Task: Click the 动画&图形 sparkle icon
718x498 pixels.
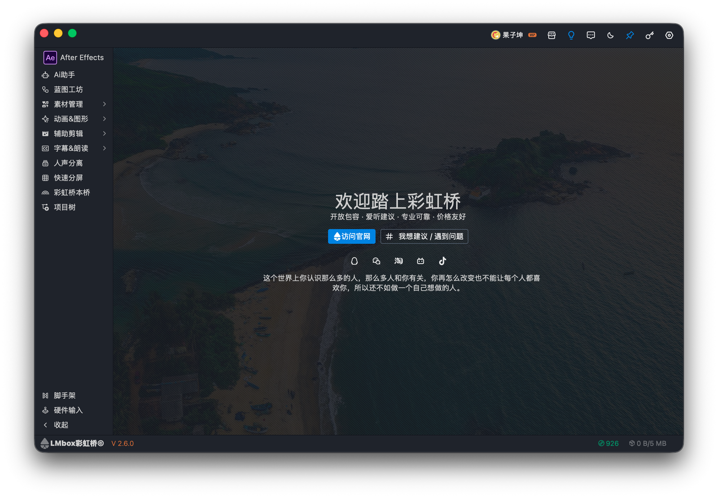Action: coord(45,119)
